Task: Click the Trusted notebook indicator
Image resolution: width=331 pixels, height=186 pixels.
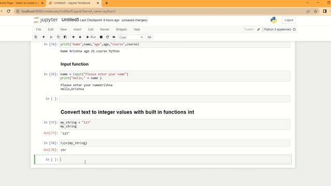Action: click(x=248, y=29)
